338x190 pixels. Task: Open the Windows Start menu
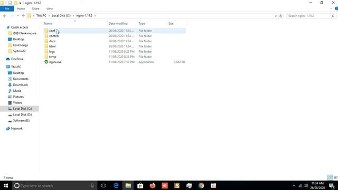(6, 185)
